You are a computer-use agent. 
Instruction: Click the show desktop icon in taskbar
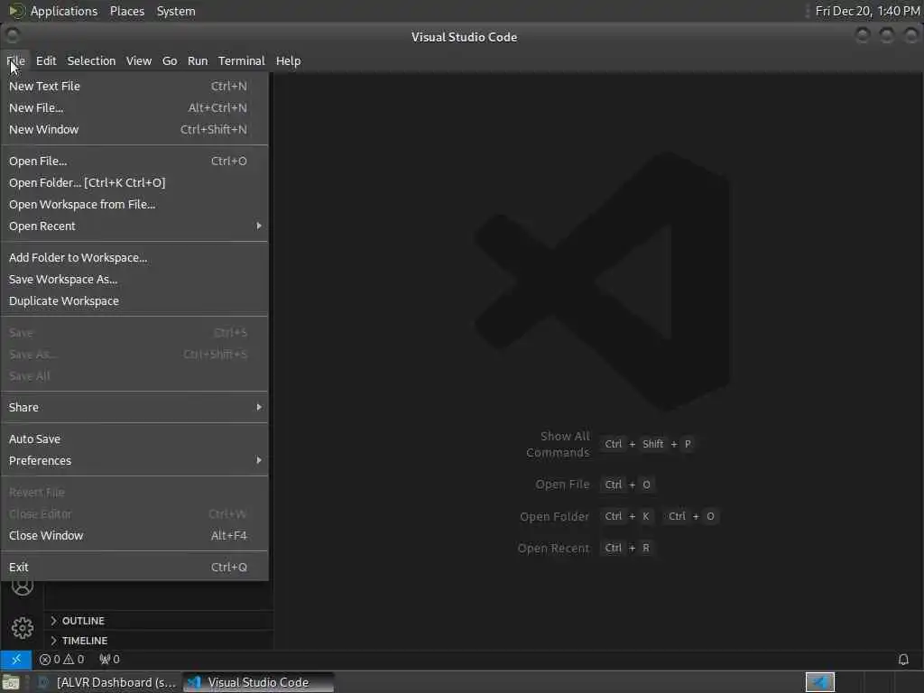[x=11, y=683]
